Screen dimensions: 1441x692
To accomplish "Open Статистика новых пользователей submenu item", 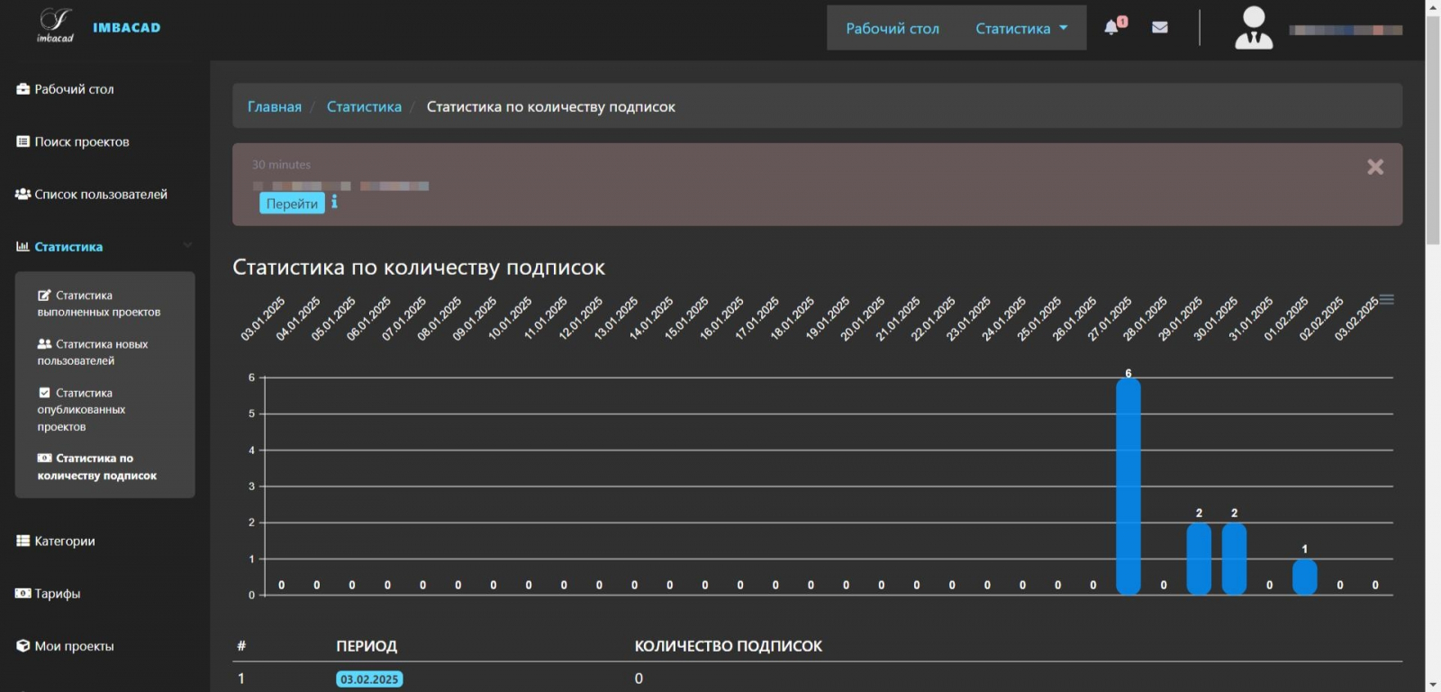I will click(x=92, y=352).
